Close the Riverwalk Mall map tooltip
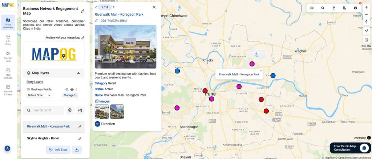This screenshot has width=372, height=159. click(x=261, y=71)
